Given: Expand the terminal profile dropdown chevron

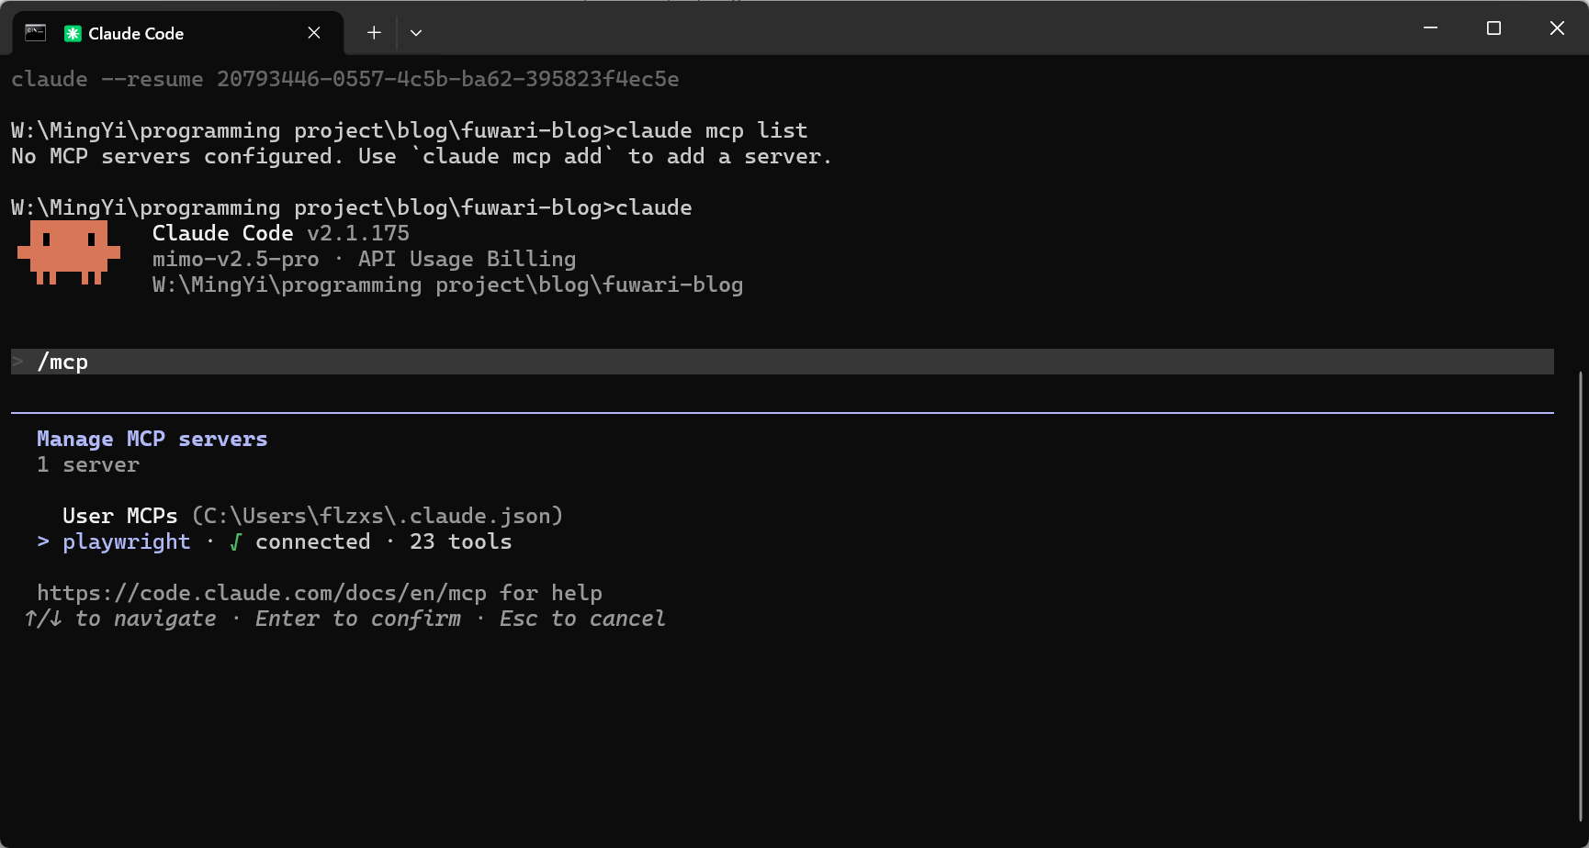Looking at the screenshot, I should 416,33.
